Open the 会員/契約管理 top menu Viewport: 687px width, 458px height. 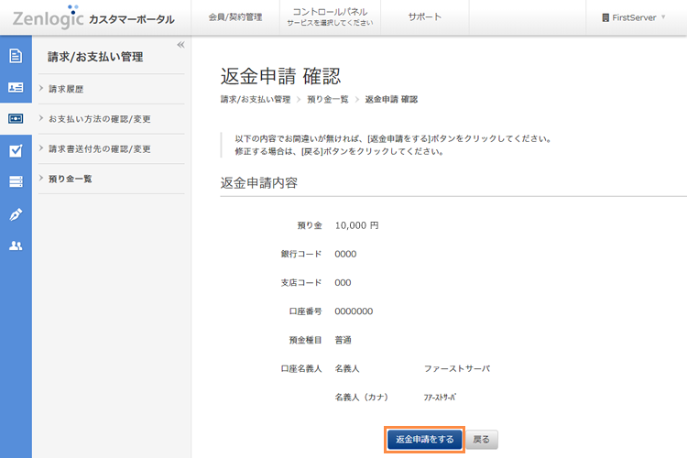click(234, 17)
